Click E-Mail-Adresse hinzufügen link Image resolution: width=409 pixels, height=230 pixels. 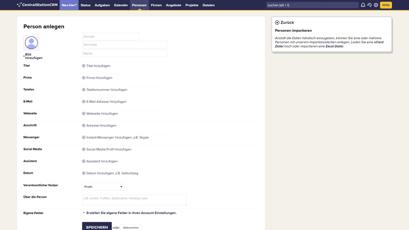coord(106,102)
